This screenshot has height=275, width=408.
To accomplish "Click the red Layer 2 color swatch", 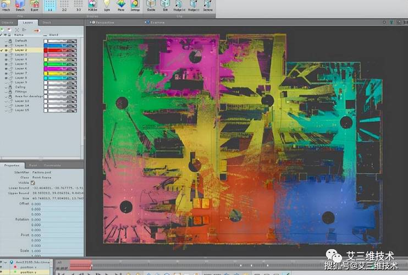I will 46,50.
